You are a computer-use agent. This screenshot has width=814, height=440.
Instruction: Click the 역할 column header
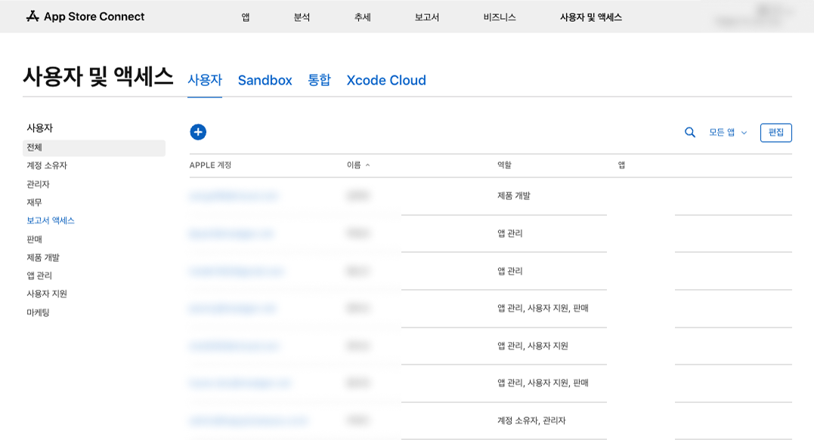(504, 165)
